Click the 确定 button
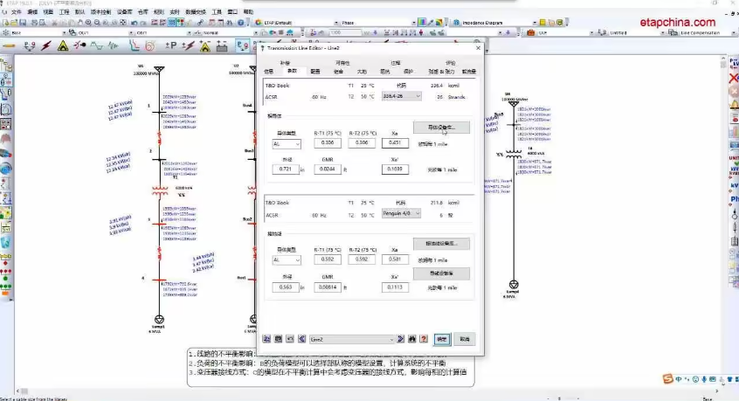Image resolution: width=739 pixels, height=401 pixels. [x=442, y=338]
